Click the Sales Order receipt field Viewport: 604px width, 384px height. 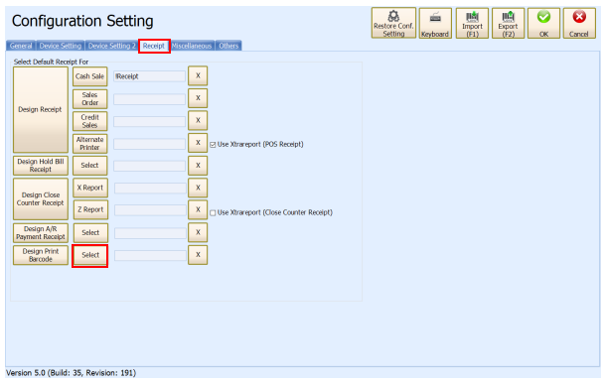click(149, 99)
